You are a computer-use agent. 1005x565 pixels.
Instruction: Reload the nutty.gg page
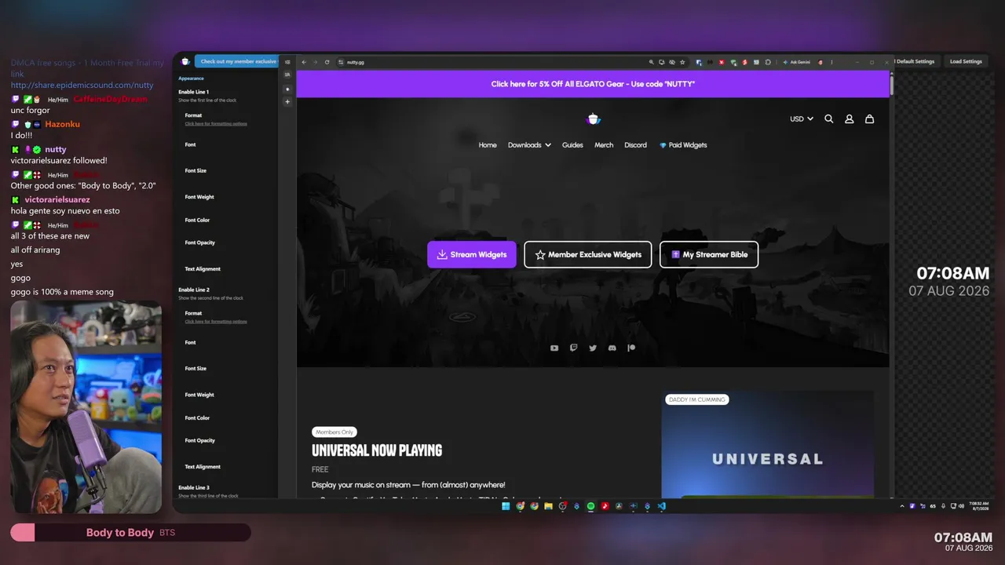click(327, 62)
